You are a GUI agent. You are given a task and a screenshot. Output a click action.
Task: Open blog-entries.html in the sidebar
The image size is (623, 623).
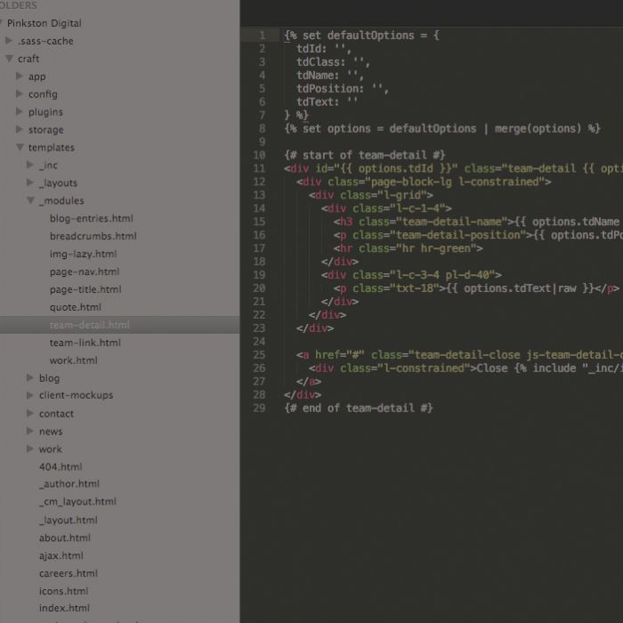pyautogui.click(x=91, y=218)
